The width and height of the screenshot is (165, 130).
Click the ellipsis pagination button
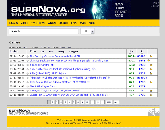(x=103, y=102)
